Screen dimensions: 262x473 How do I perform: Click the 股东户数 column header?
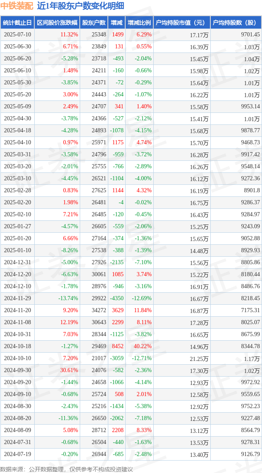pyautogui.click(x=94, y=22)
